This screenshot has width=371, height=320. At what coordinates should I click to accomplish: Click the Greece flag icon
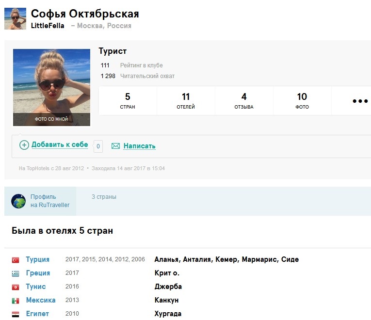click(x=16, y=273)
